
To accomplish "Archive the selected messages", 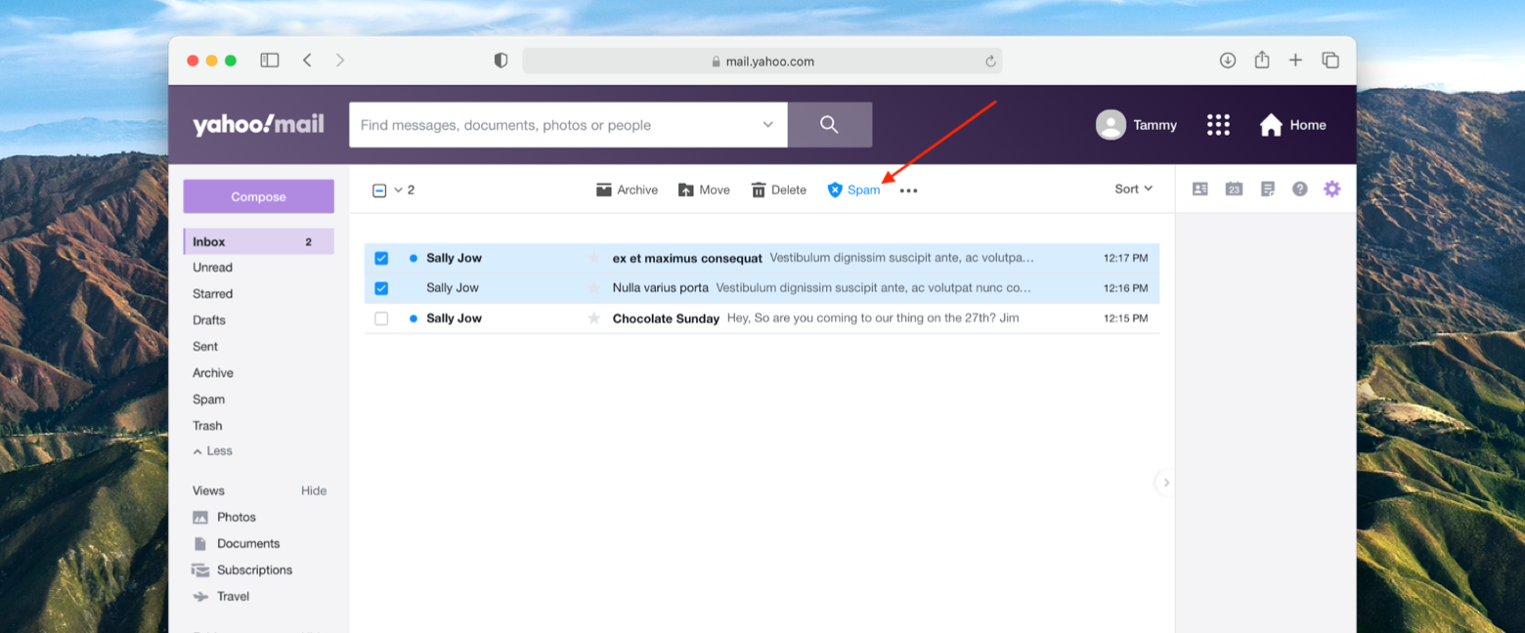I will 627,190.
